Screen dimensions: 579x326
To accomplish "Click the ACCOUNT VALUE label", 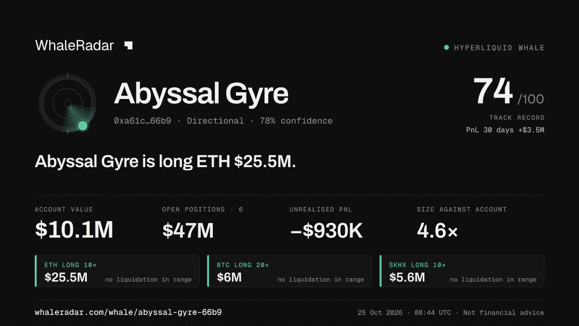I will (x=64, y=210).
